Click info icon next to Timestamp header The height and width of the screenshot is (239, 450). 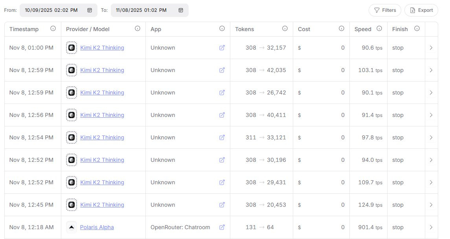53,29
